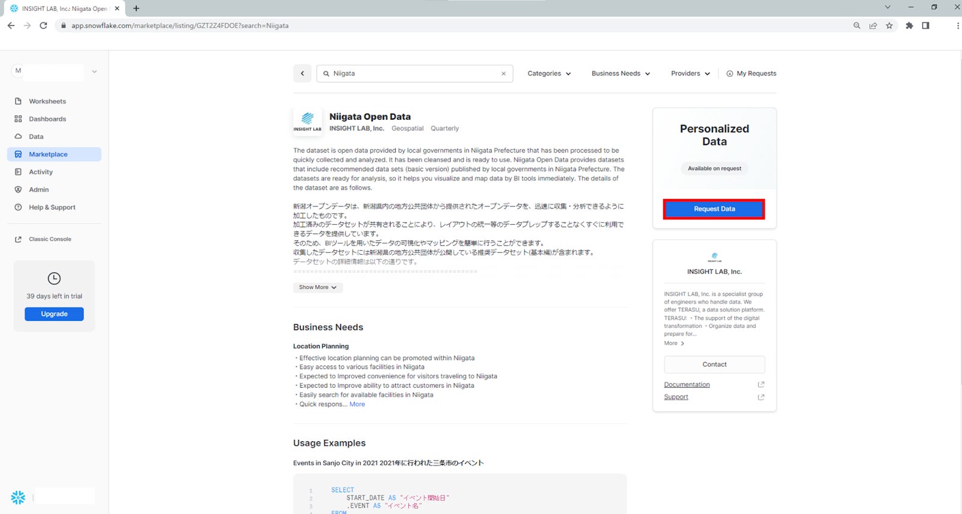The height and width of the screenshot is (514, 962).
Task: Open the tab search chevron
Action: 887,7
